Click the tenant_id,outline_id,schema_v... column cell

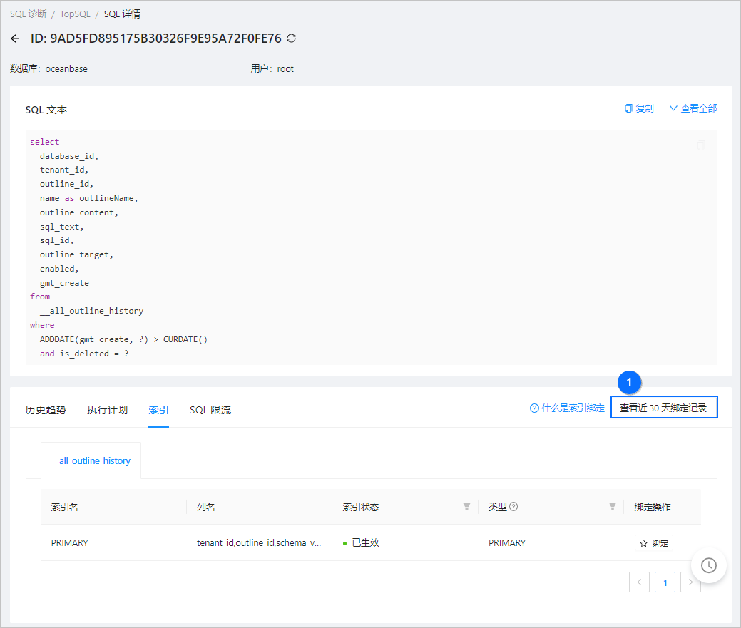tap(259, 543)
